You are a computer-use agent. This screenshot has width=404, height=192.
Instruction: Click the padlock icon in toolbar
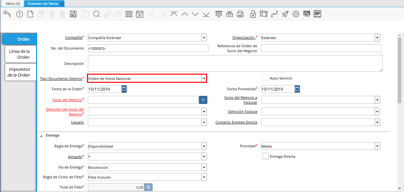pyautogui.click(x=253, y=14)
